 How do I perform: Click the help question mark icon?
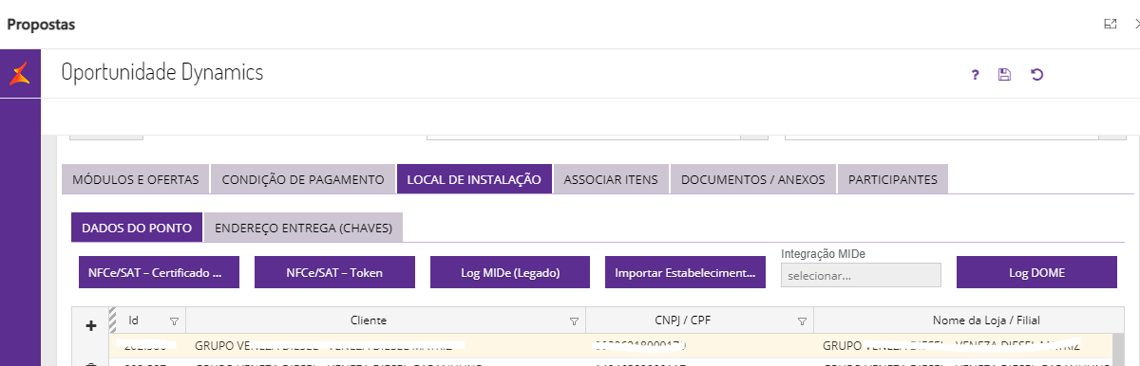[975, 75]
